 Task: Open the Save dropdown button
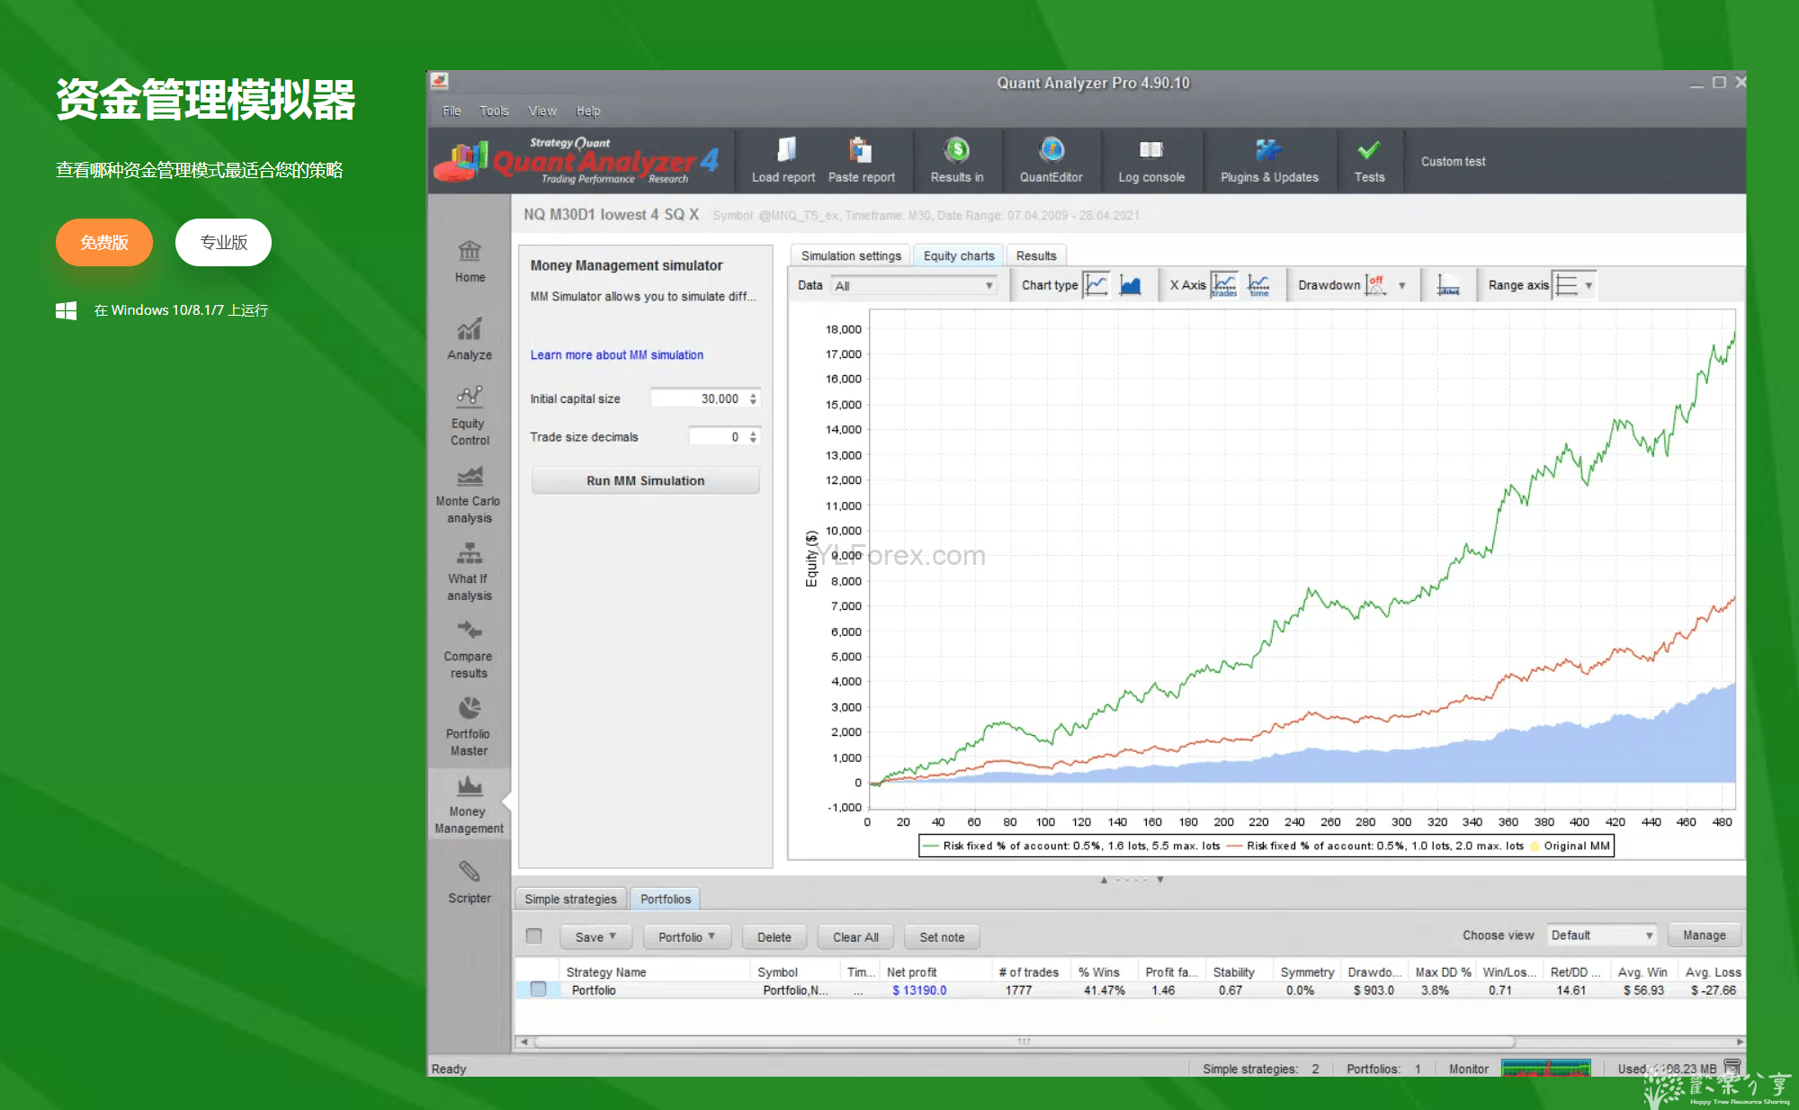(x=595, y=936)
